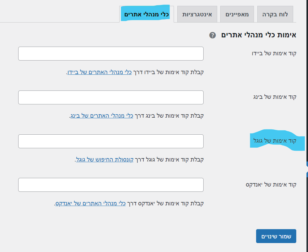Focus the Baidu verification code field
Image resolution: width=308 pixels, height=252 pixels.
111,54
